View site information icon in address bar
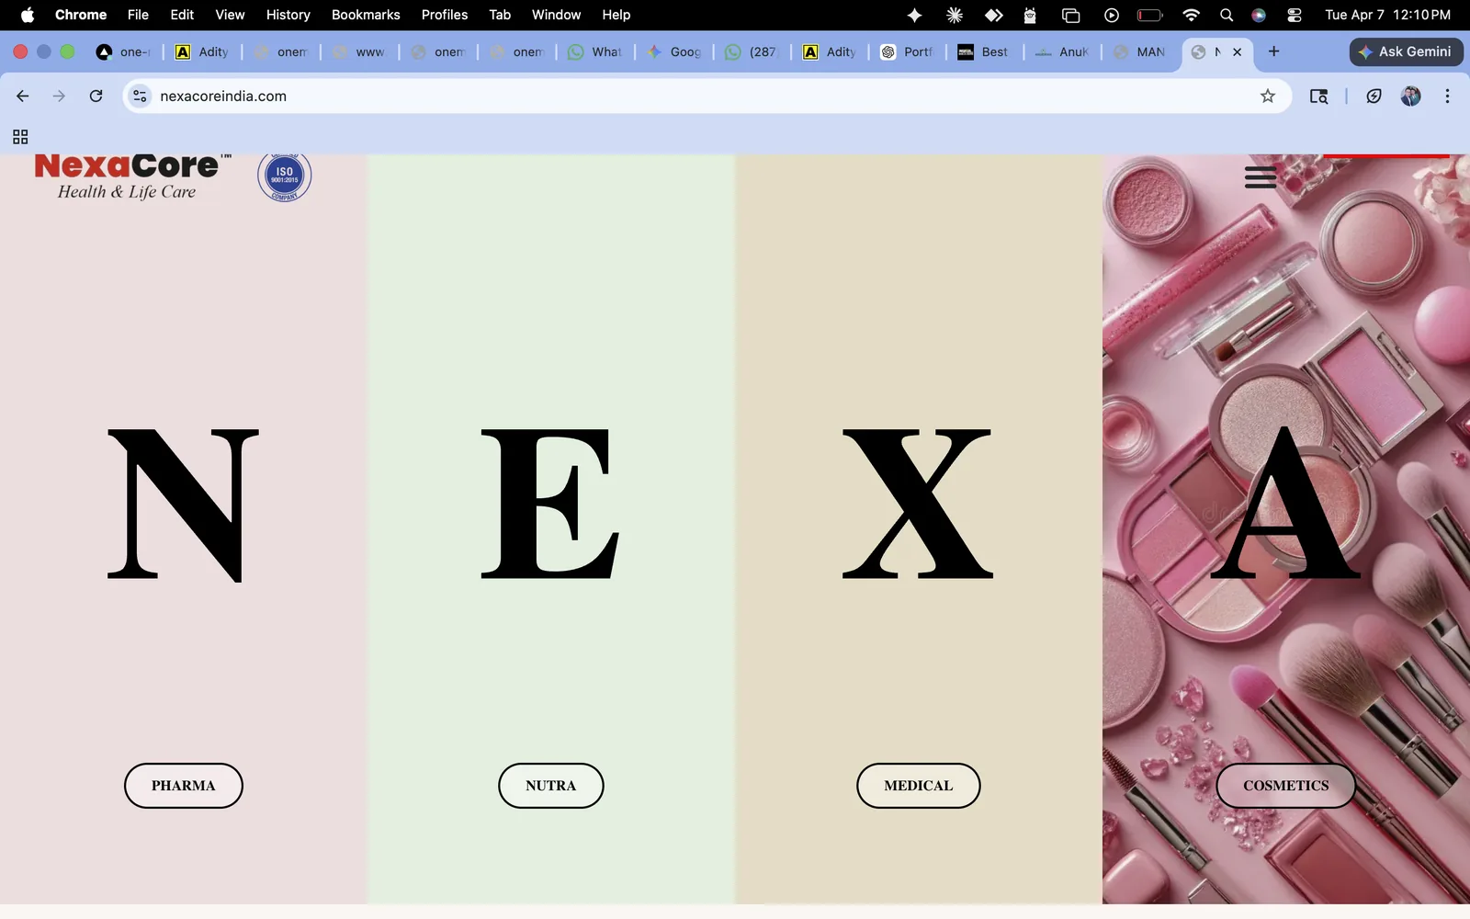This screenshot has height=919, width=1470. click(140, 96)
